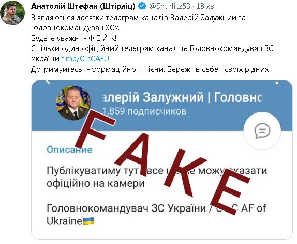Open the tweet author's profile photo
Viewport: 297px width, 244px height.
pos(12,12)
